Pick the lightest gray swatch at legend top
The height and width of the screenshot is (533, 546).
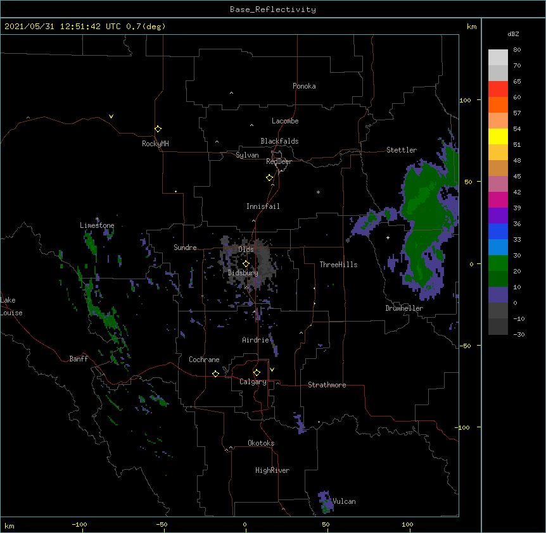(x=498, y=58)
